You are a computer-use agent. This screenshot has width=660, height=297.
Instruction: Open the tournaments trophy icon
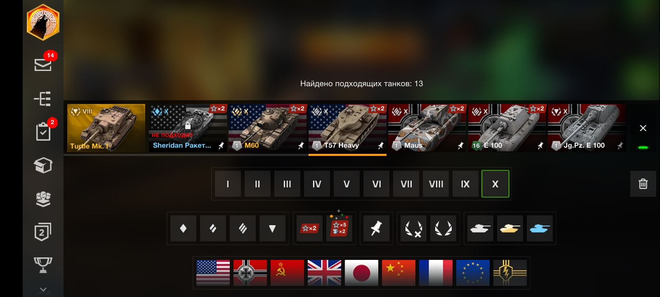pyautogui.click(x=43, y=265)
